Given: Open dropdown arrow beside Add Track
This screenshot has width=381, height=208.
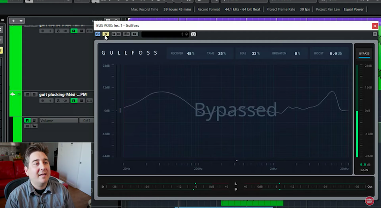Looking at the screenshot, I should (21, 21).
